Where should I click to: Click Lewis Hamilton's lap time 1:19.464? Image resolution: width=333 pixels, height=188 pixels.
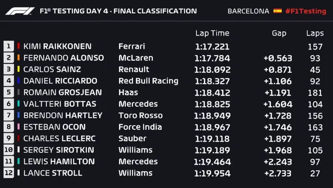(x=213, y=162)
